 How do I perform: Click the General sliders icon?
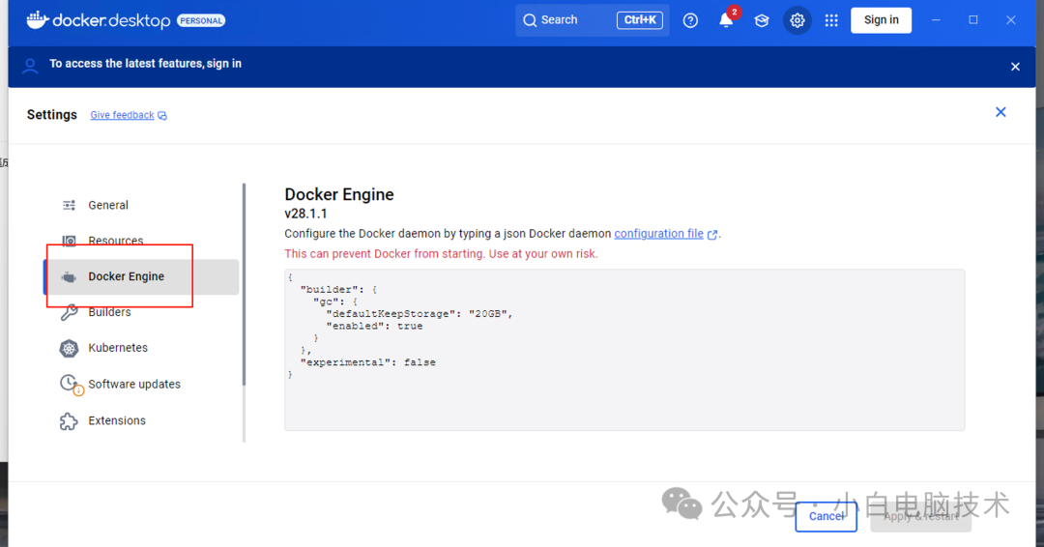click(70, 205)
